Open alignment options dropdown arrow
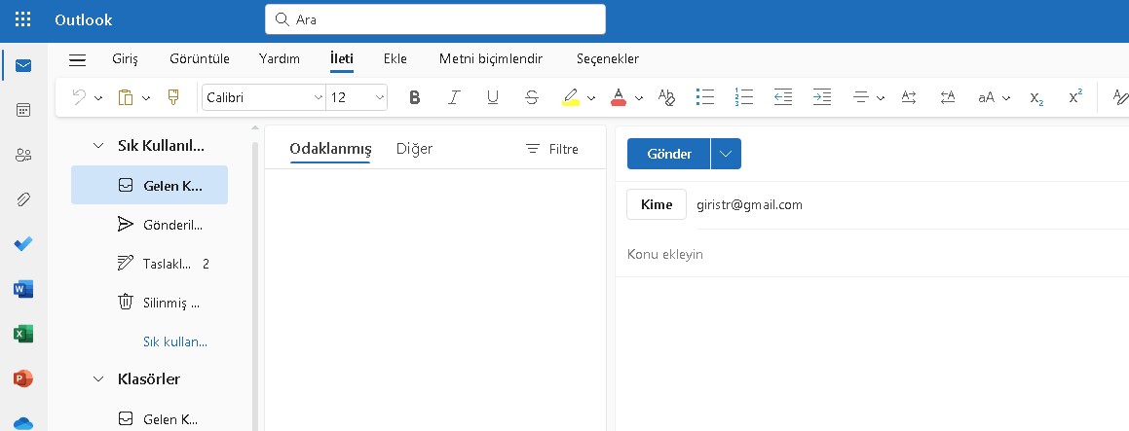Screen dimensions: 1129x431 coord(881,98)
